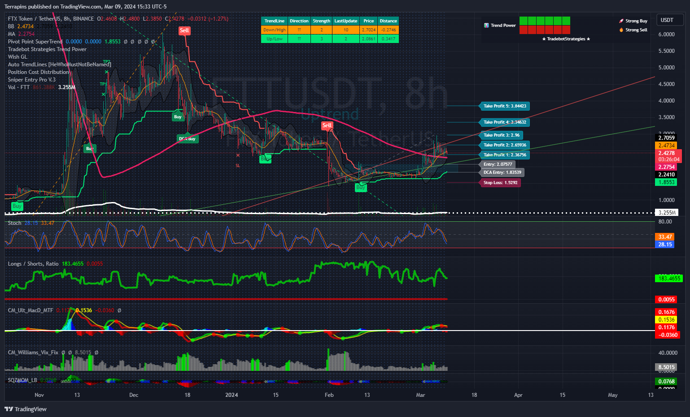Click the 3.255M volume axis tag

tap(667, 213)
